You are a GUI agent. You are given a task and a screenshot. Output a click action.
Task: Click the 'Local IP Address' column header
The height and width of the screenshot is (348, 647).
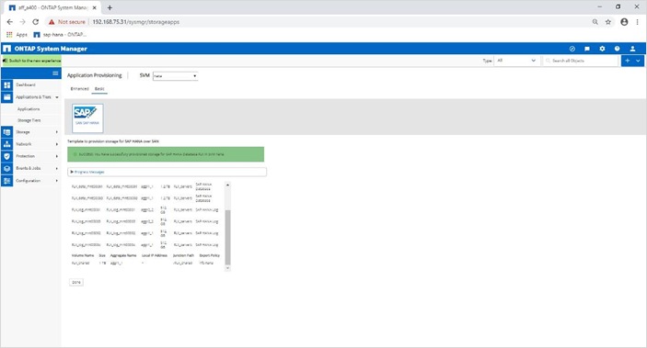[x=155, y=255]
